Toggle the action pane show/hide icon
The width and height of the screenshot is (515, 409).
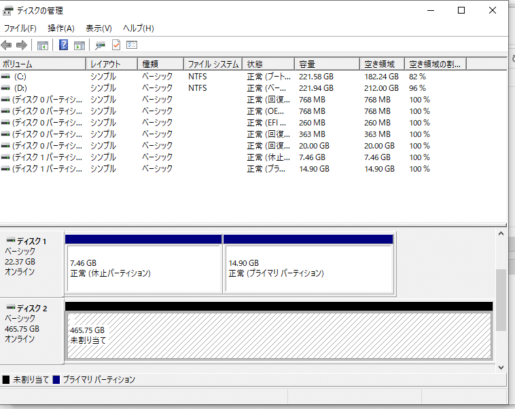pyautogui.click(x=79, y=45)
